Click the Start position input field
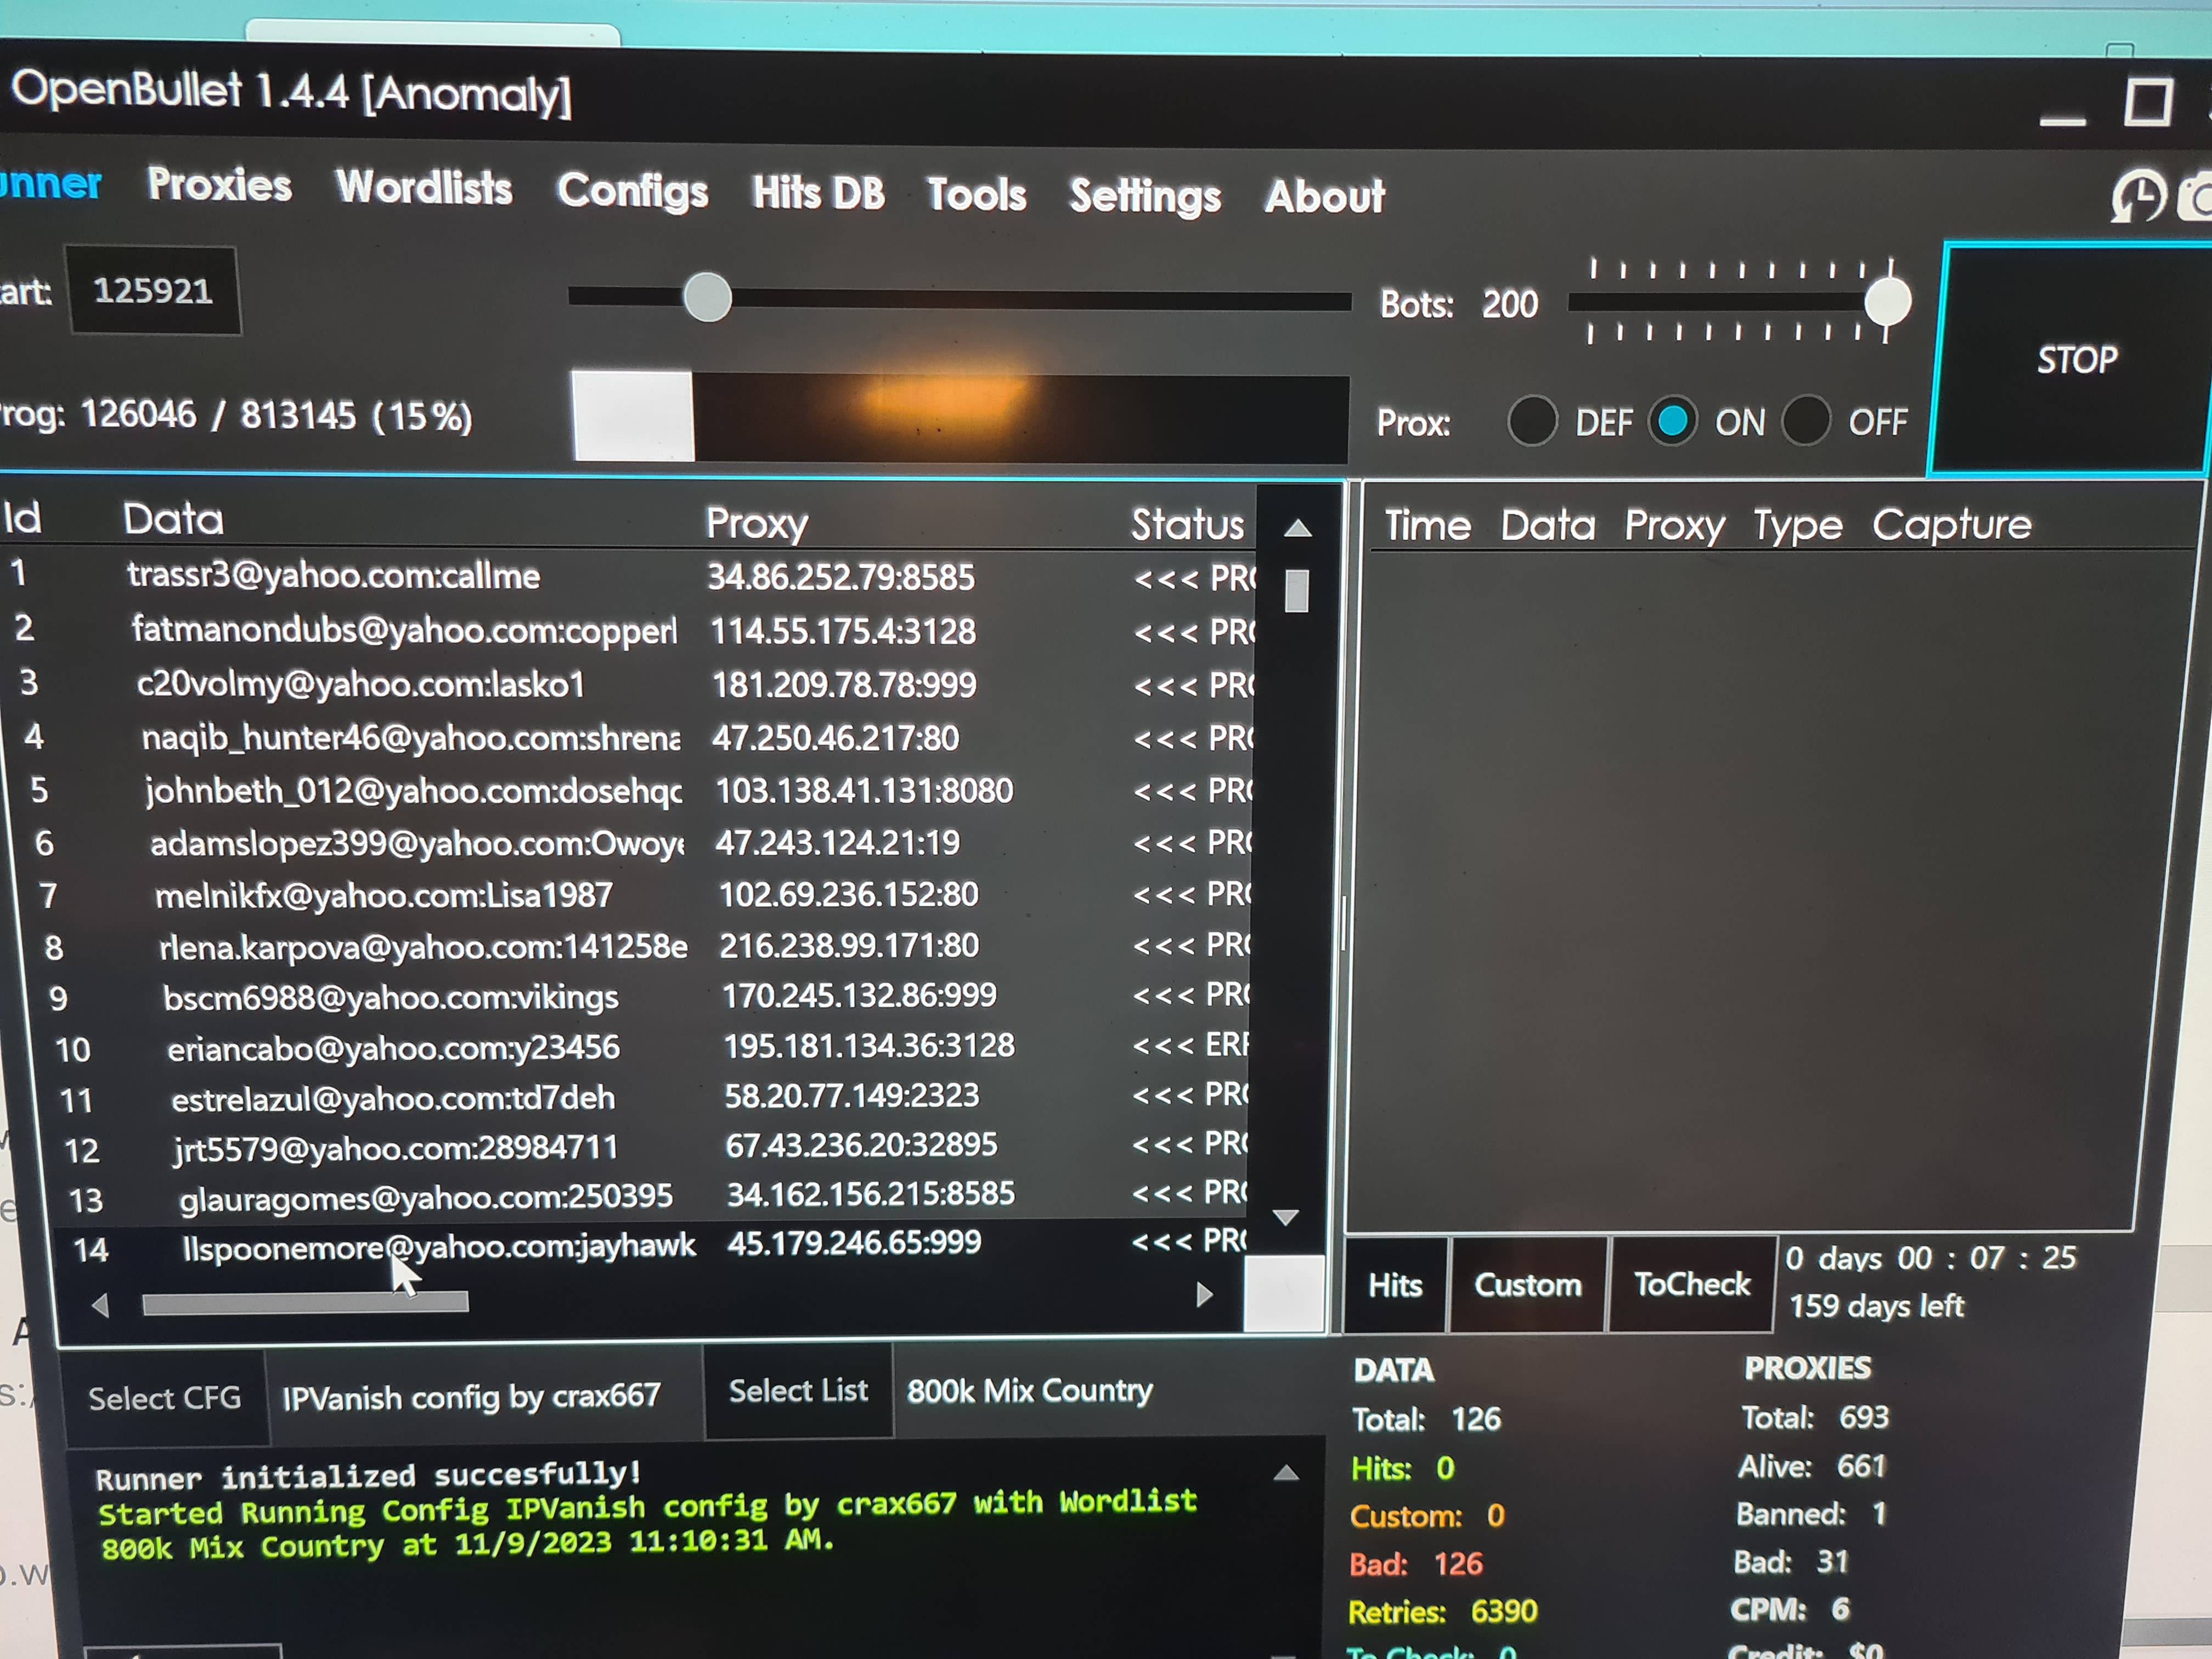This screenshot has height=1659, width=2212. coord(153,291)
